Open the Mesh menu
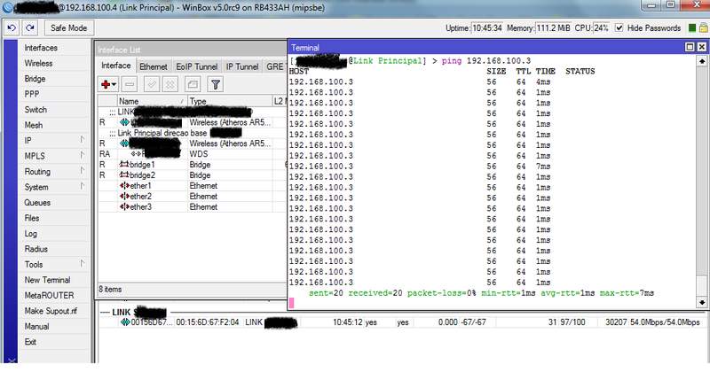Image resolution: width=710 pixels, height=380 pixels. tap(34, 125)
